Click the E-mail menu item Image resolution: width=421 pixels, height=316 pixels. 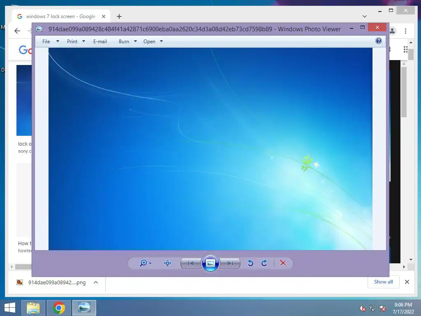(x=100, y=42)
